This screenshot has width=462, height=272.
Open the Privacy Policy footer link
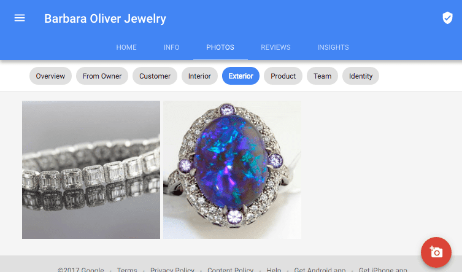[x=172, y=270]
